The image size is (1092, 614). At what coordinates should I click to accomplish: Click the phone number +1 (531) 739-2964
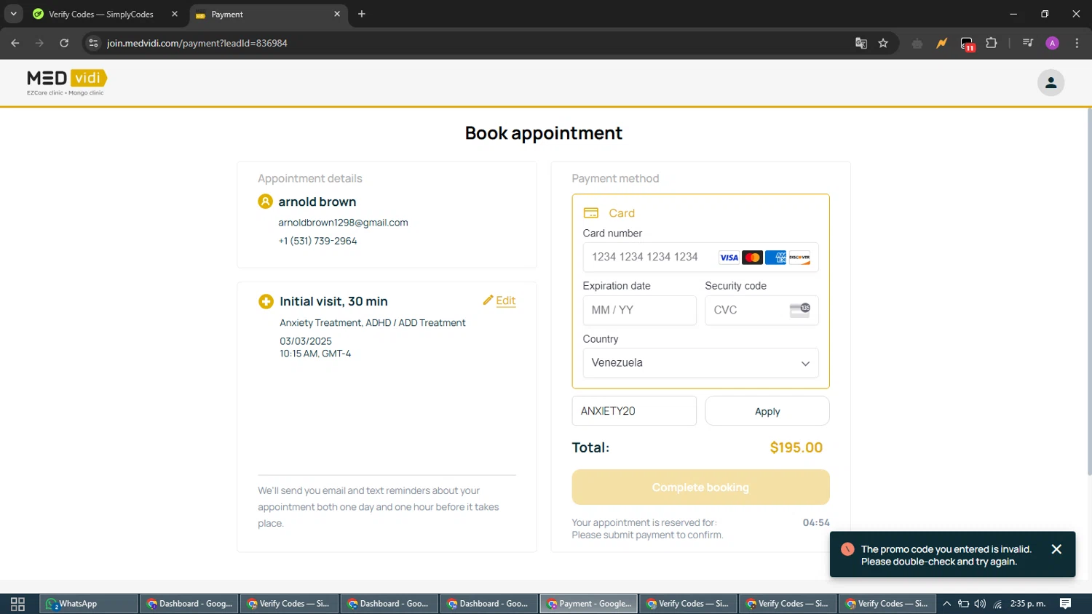(317, 241)
